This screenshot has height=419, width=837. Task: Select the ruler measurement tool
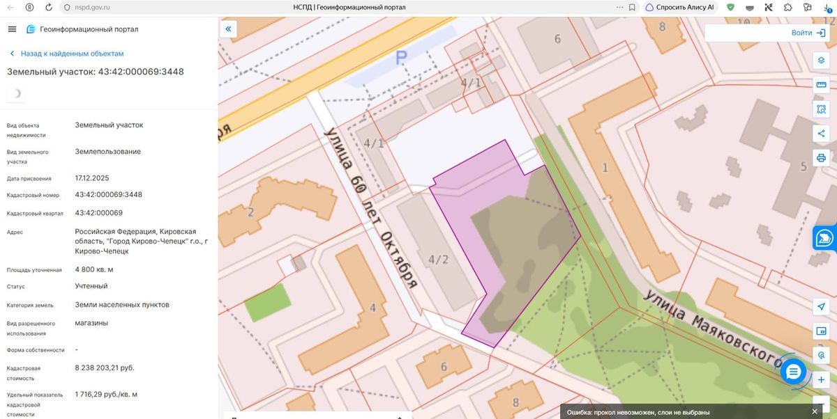[821, 85]
